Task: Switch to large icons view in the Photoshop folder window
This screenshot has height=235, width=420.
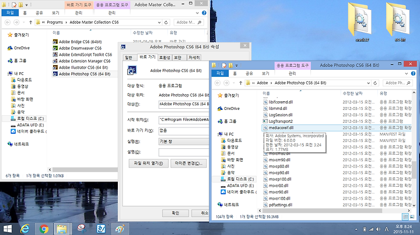Action: click(x=412, y=217)
